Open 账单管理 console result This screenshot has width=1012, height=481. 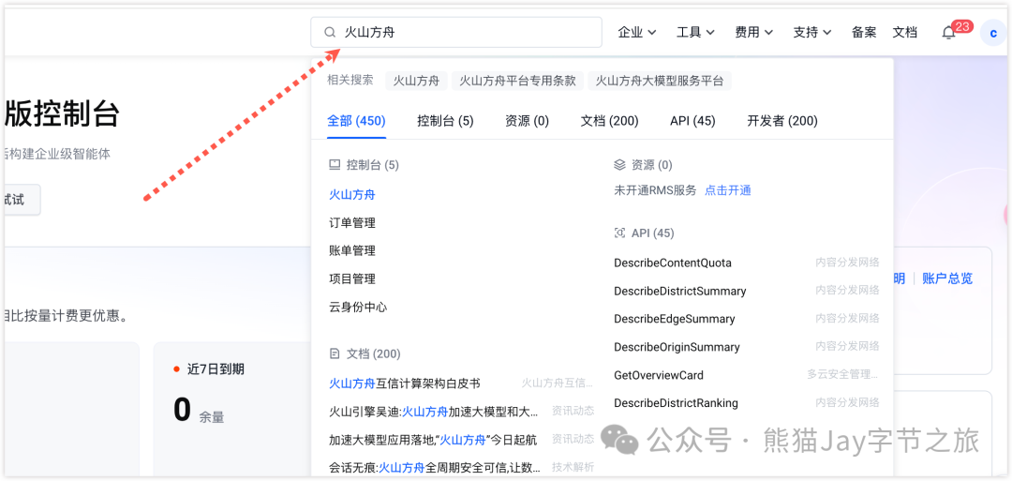coord(352,250)
